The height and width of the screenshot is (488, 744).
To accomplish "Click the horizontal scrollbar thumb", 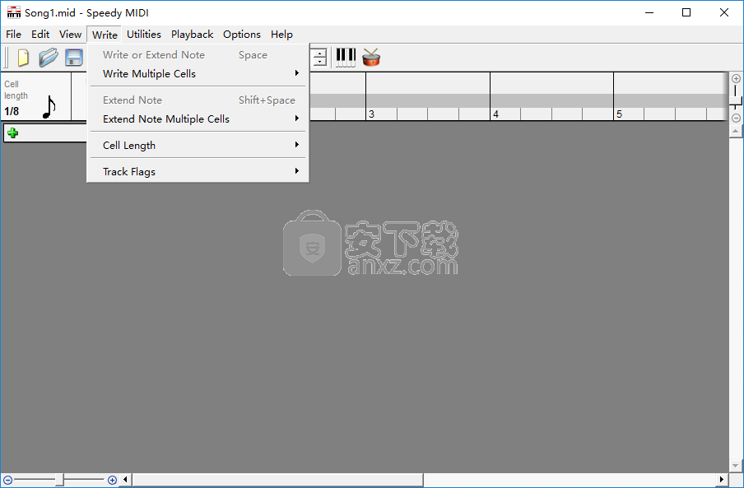I will pos(277,480).
